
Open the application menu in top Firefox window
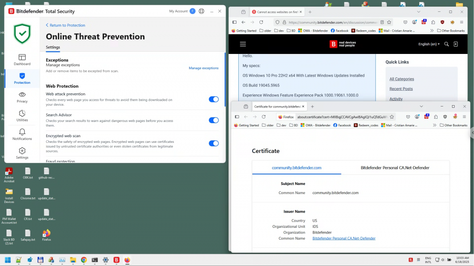[x=462, y=22]
